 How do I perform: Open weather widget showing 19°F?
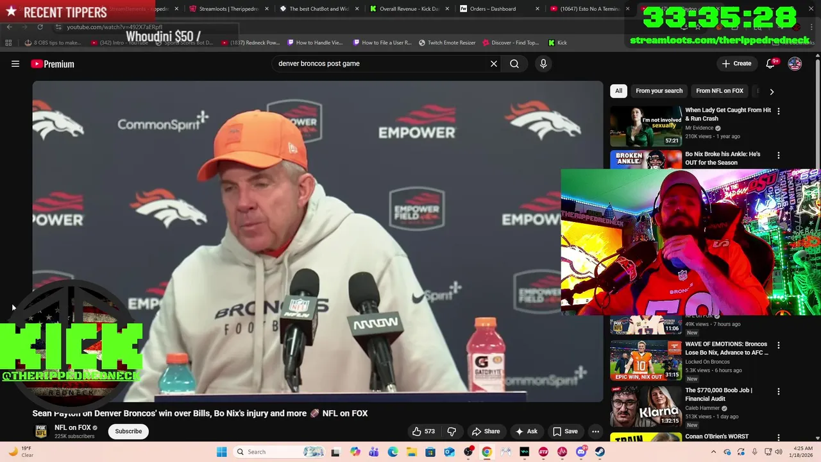22,452
